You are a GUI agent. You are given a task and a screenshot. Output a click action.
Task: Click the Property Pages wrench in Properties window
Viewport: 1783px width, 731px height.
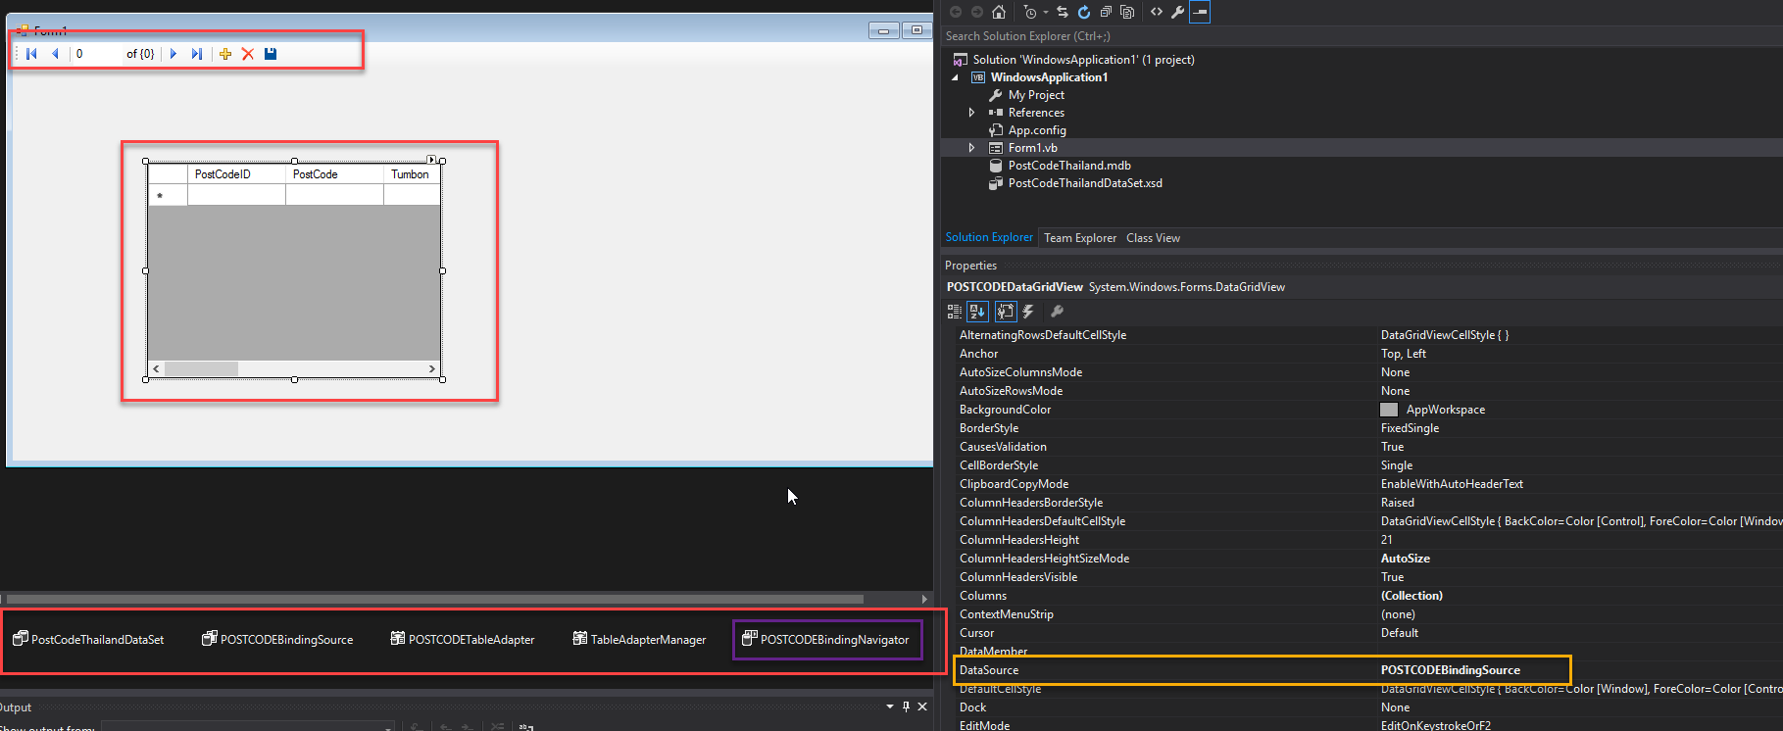pos(1057,312)
